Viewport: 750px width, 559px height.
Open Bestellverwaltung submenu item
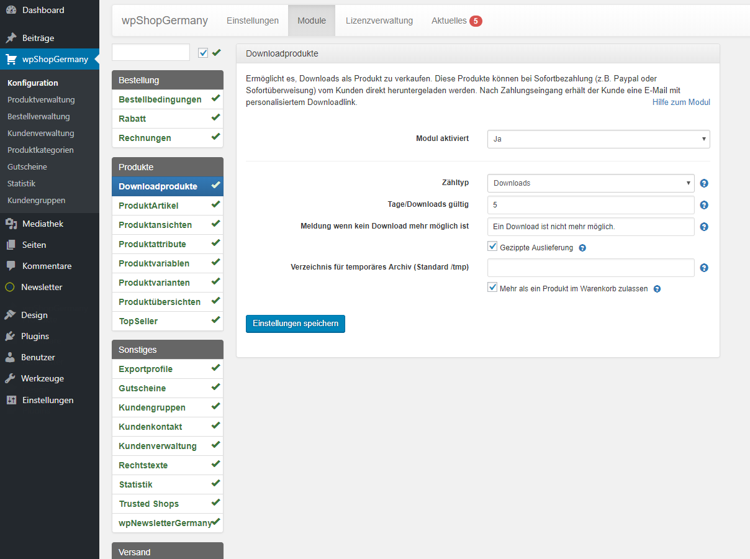click(x=38, y=116)
